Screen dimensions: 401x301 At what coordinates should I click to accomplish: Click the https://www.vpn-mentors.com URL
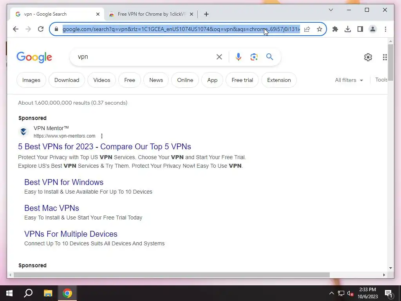click(65, 136)
